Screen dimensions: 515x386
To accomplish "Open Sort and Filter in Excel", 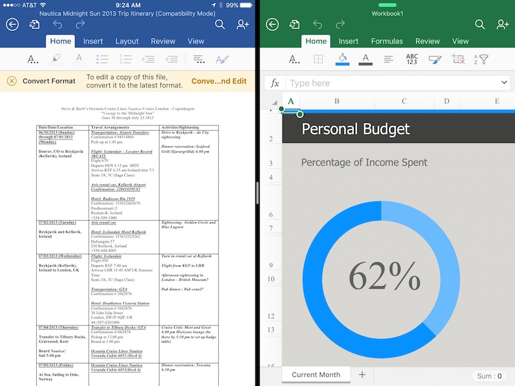I will [481, 59].
